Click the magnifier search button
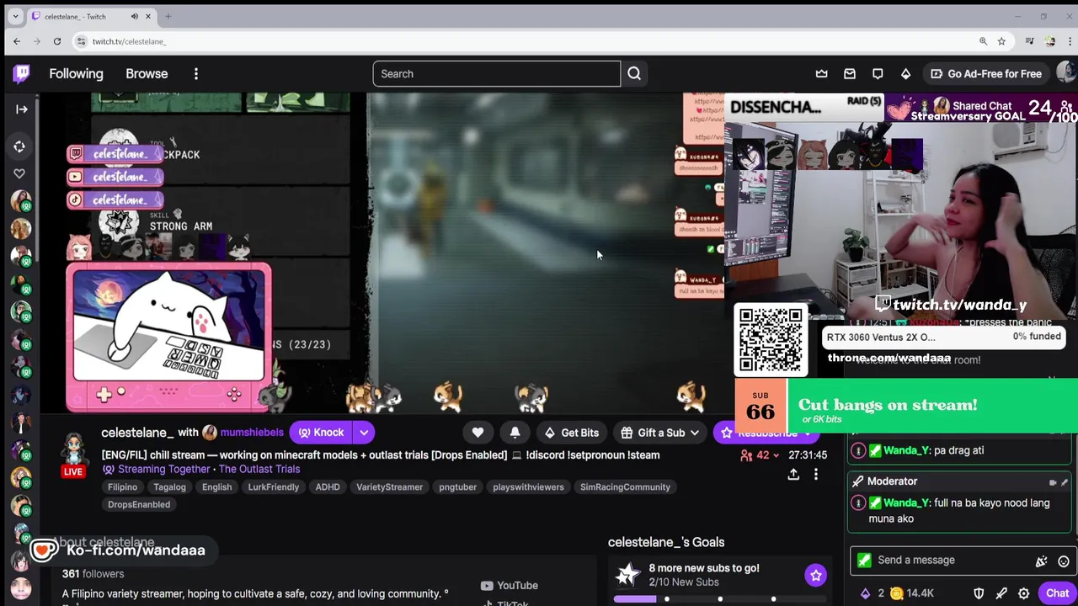 (634, 74)
